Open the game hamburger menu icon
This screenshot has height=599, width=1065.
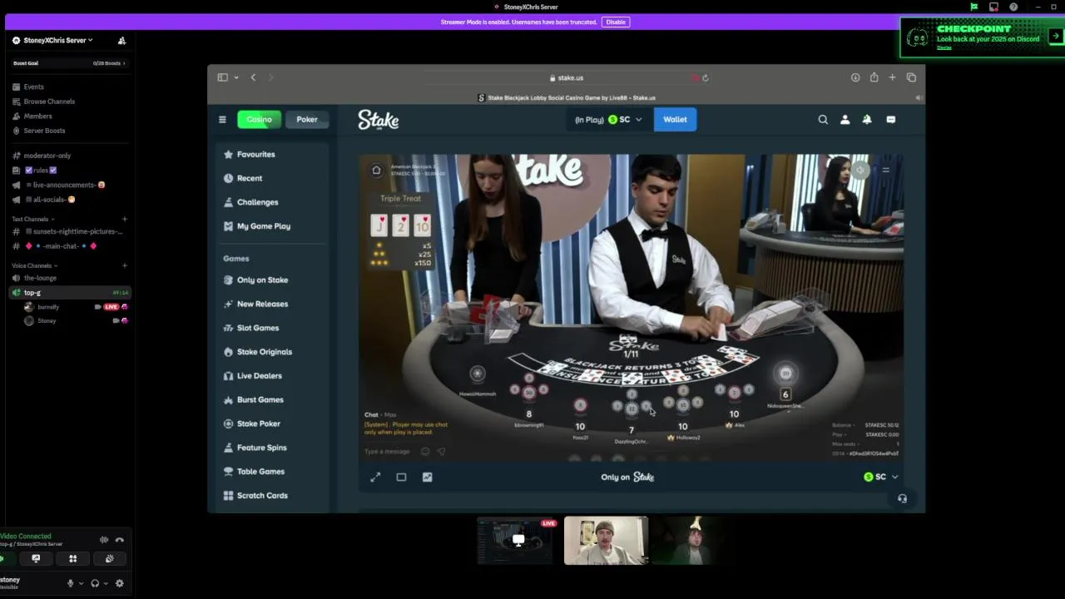click(885, 171)
